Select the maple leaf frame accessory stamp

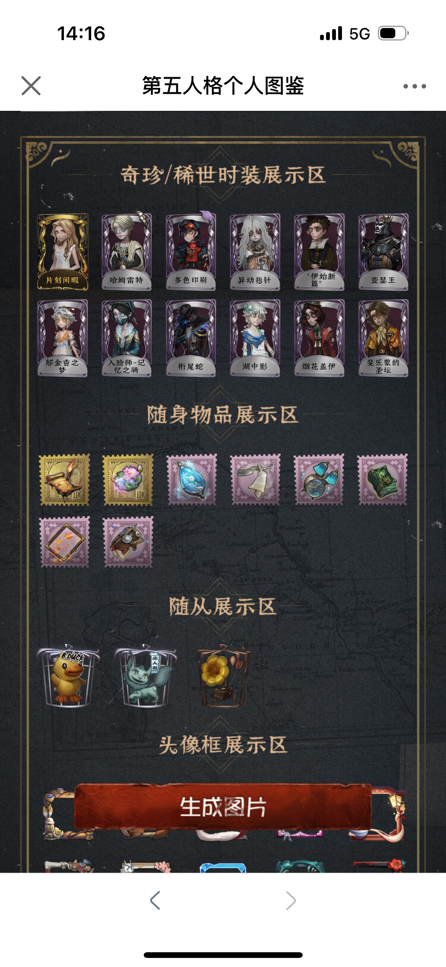[x=65, y=542]
